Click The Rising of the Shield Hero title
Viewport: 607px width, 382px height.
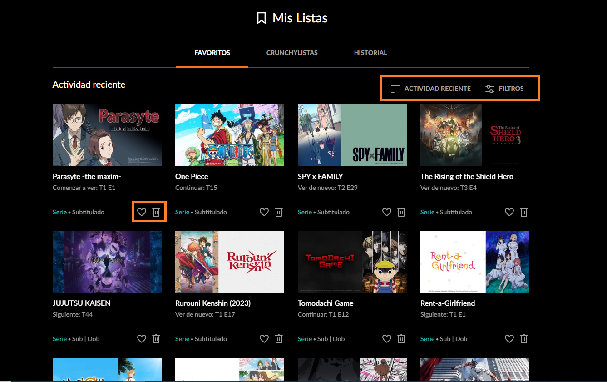click(467, 176)
